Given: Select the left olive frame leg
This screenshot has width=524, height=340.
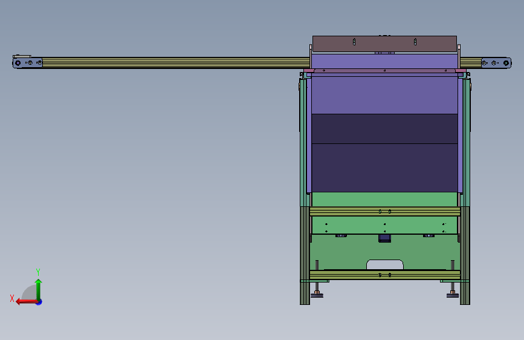Looking at the screenshot, I should (x=305, y=255).
